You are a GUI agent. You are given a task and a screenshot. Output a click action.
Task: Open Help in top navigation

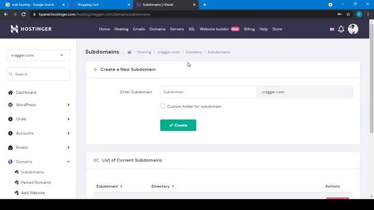tap(264, 29)
